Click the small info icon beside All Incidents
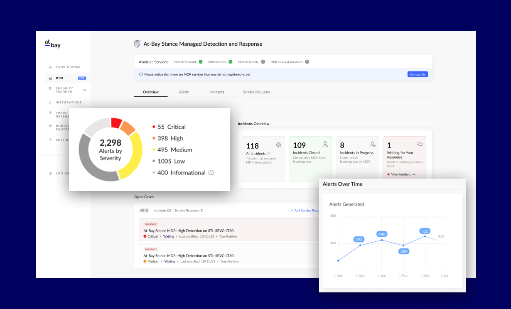Viewport: 511px width, 309px height. click(268, 153)
